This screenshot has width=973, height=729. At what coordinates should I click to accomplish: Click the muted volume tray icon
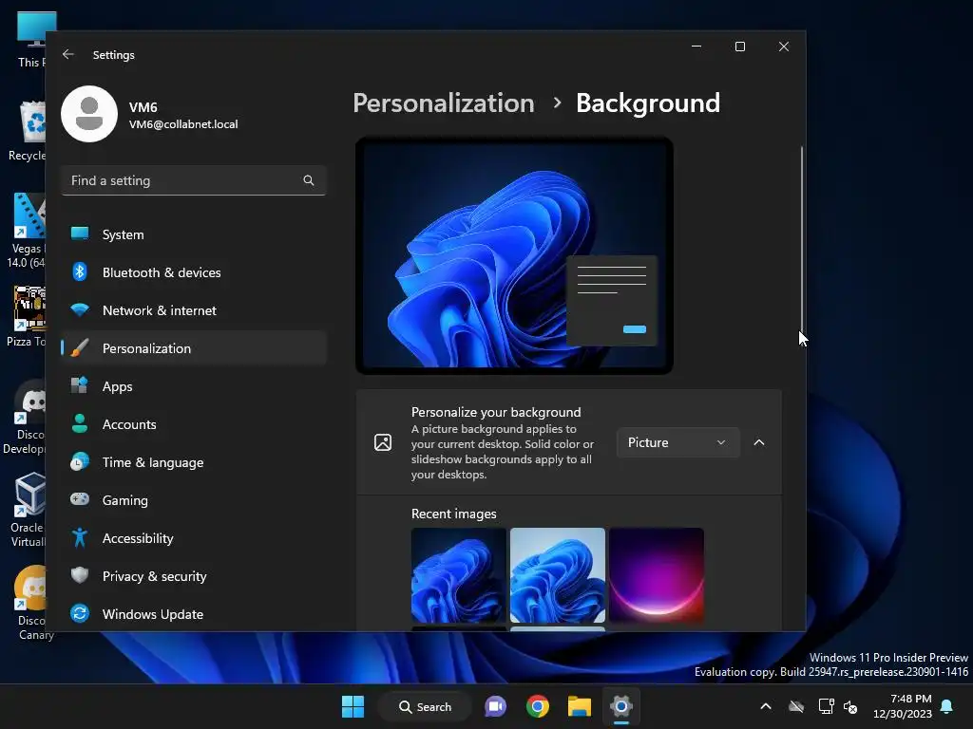point(850,706)
